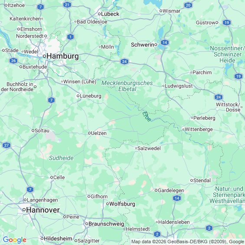Viewport: 245px width, 245px height.
Task: Select the Lüneburg town marker
Action: 78,96
